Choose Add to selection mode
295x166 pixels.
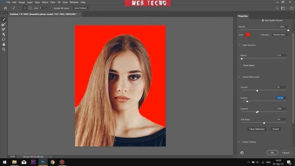(x=24, y=8)
